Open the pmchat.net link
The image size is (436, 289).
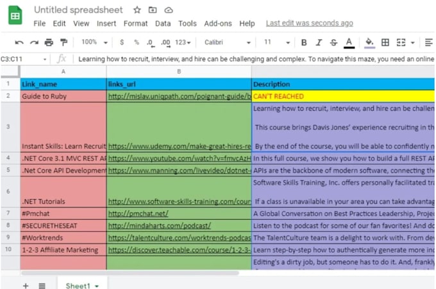tap(138, 213)
